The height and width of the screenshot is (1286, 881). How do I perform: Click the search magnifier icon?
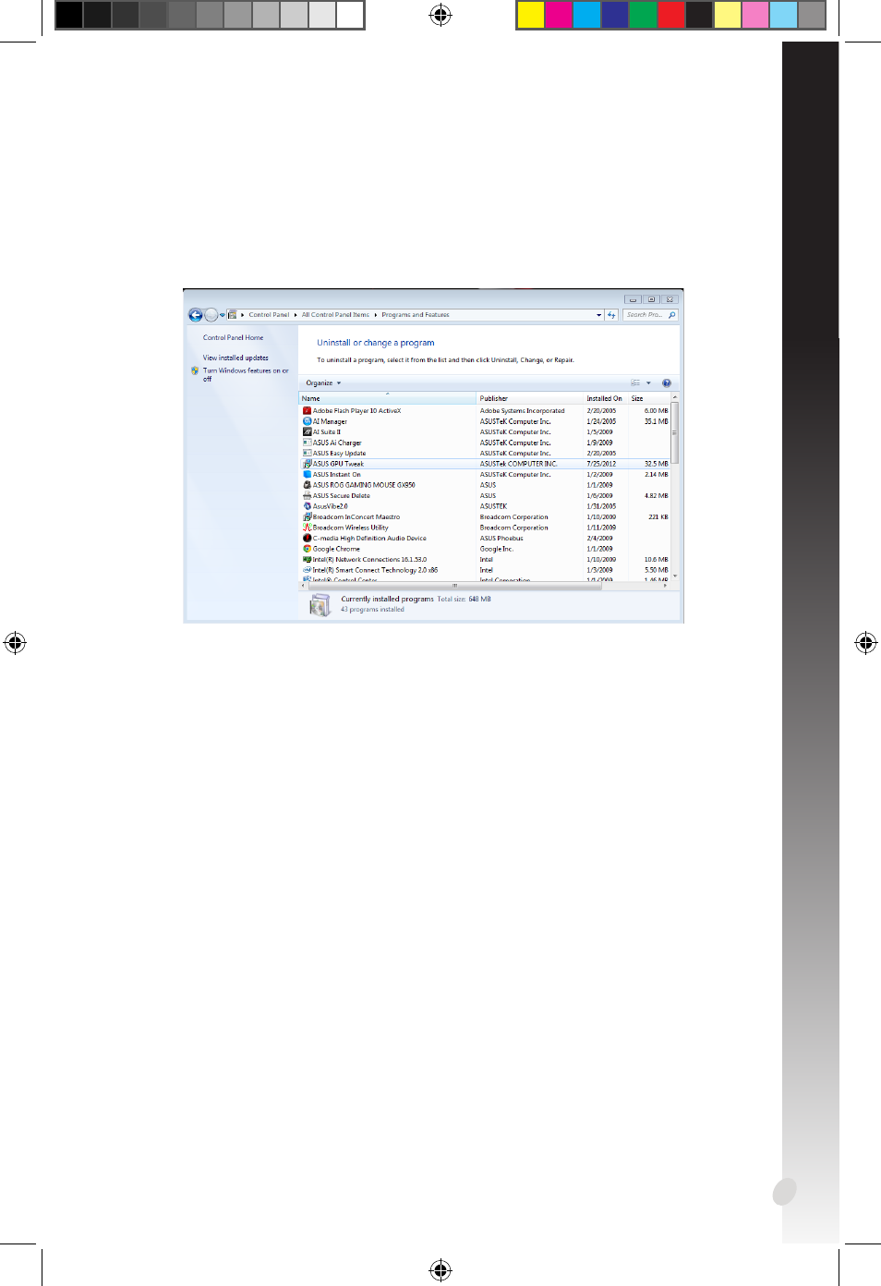tap(671, 315)
